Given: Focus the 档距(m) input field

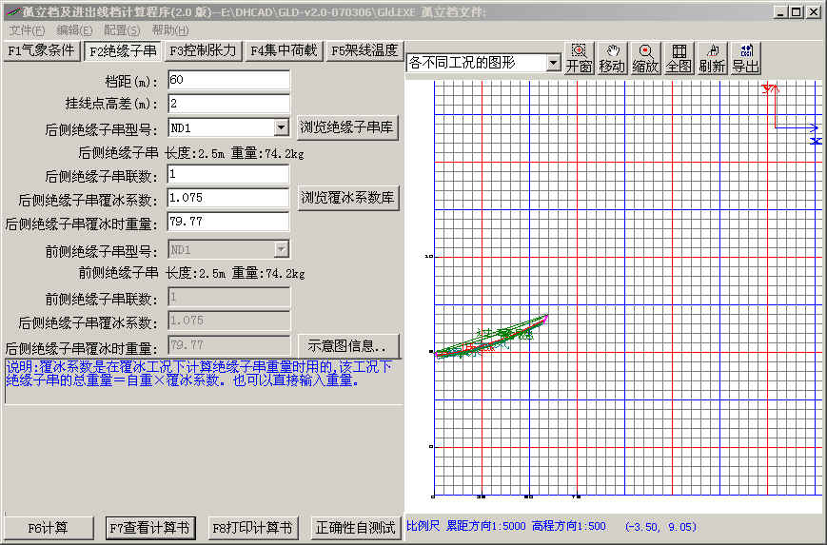Looking at the screenshot, I should (229, 80).
